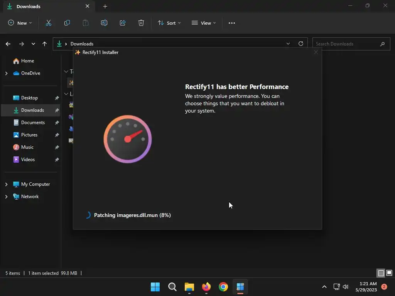The width and height of the screenshot is (395, 296).
Task: Open recent locations chevron
Action: (33, 44)
